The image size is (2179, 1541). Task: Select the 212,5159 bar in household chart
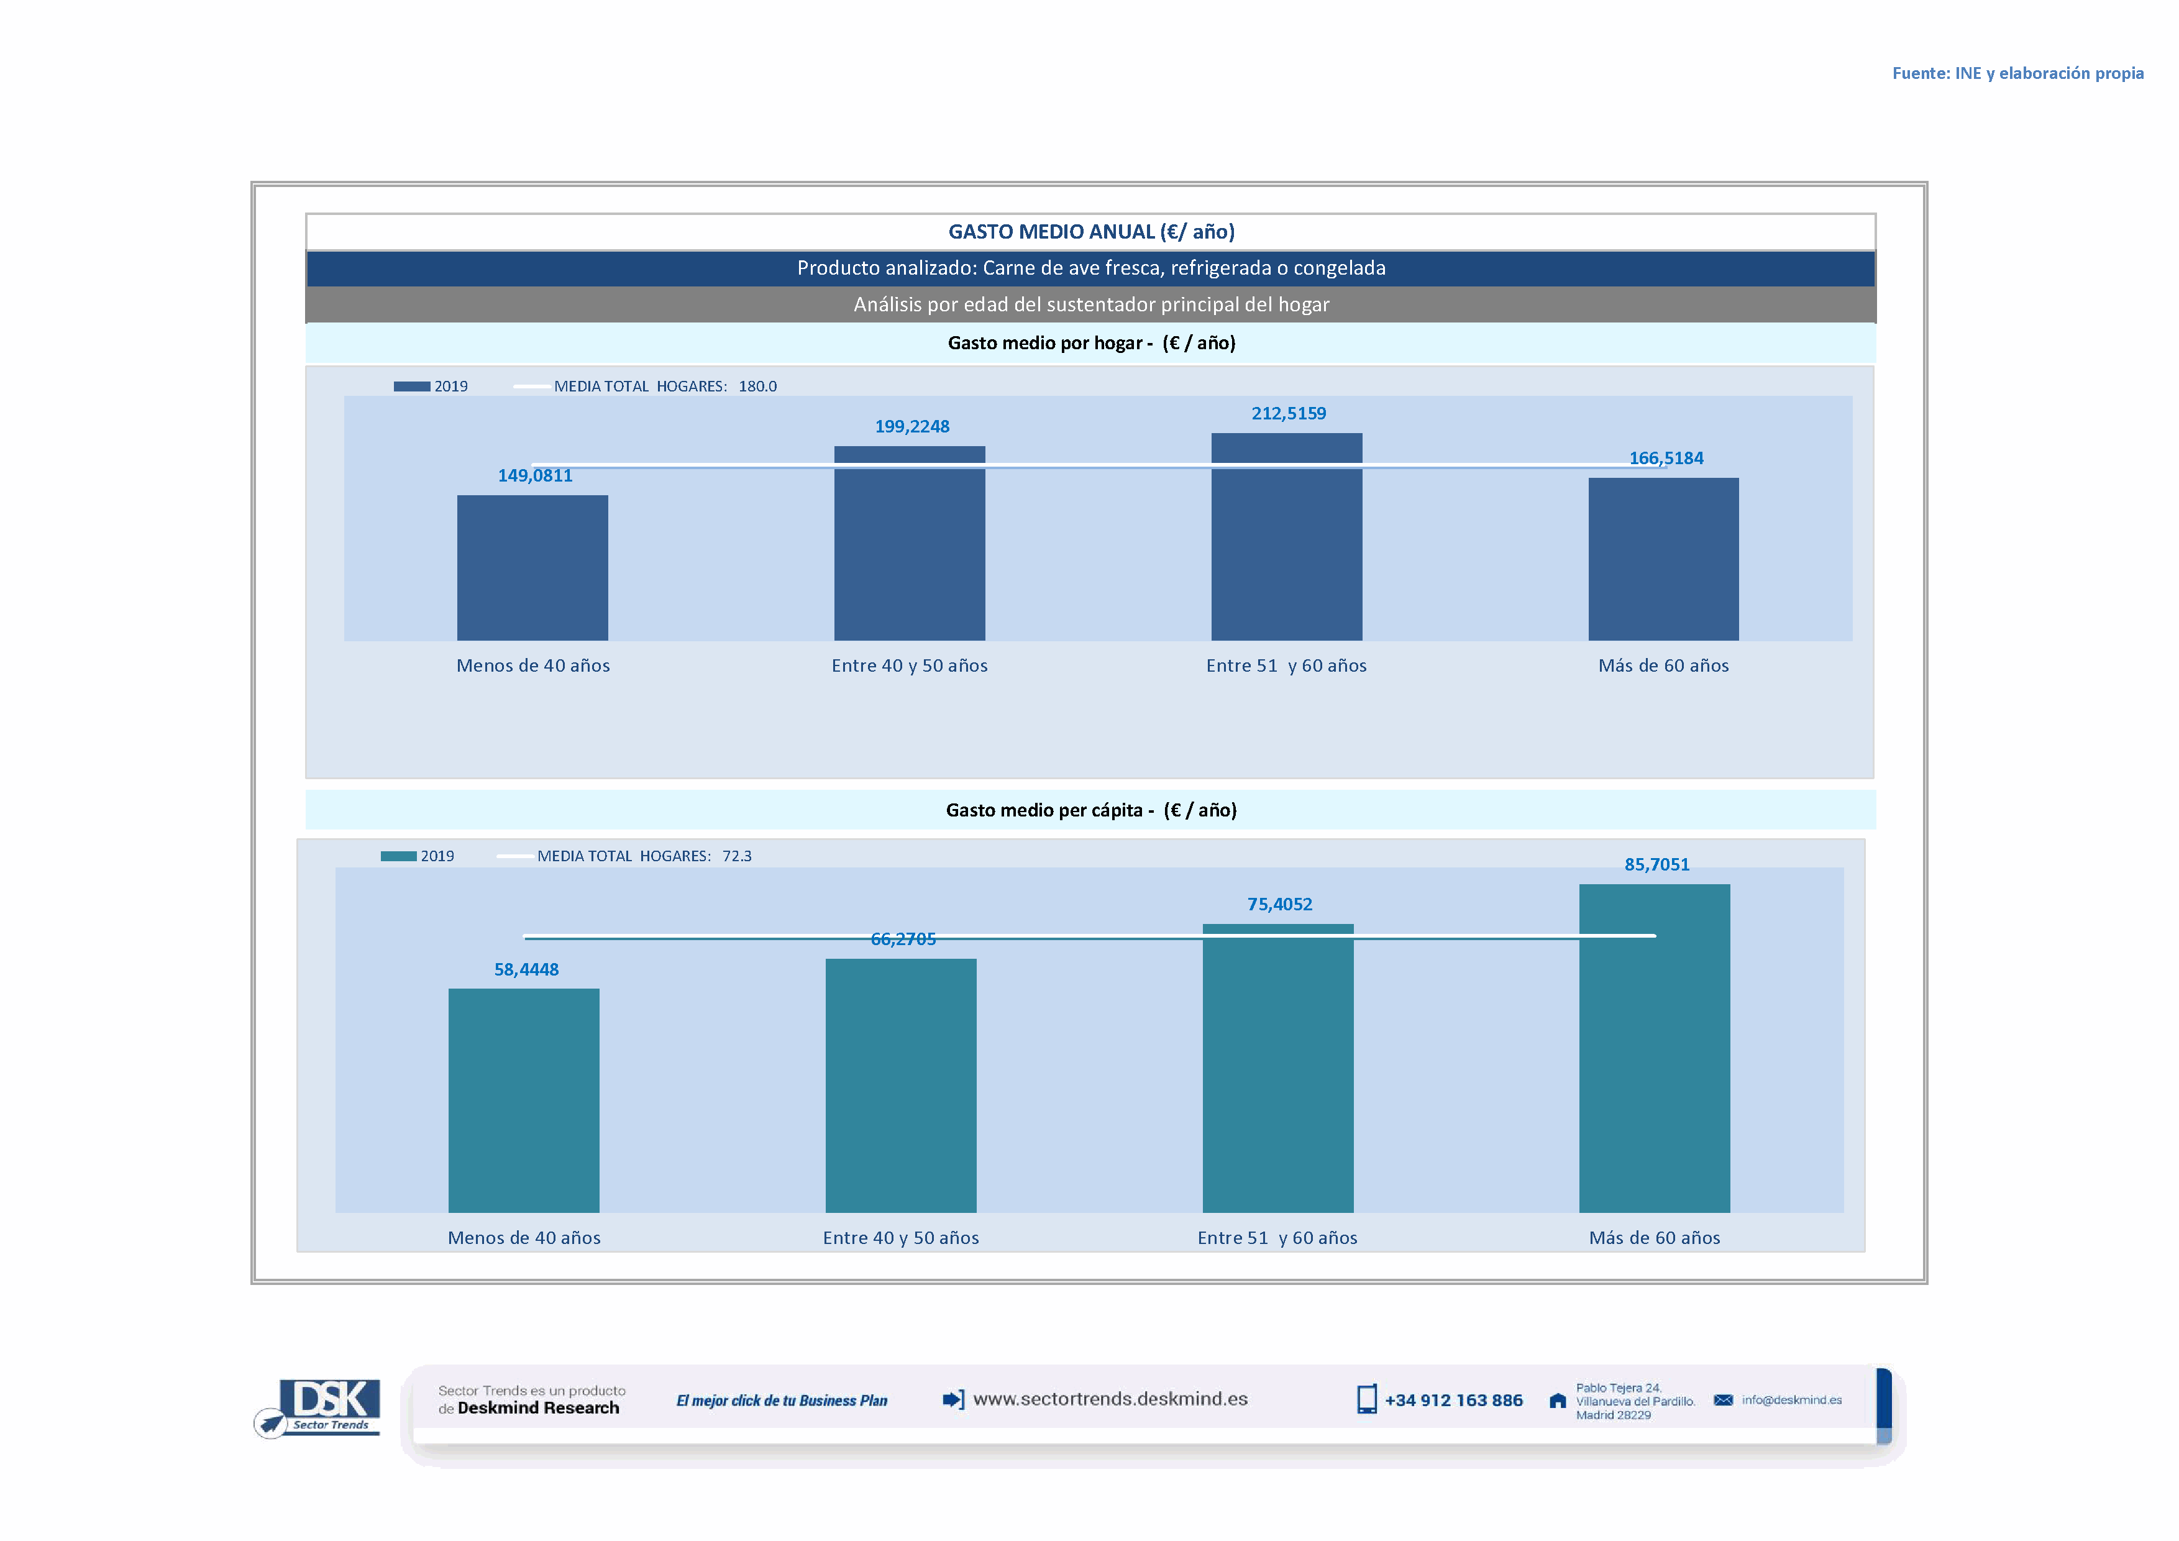point(1286,536)
